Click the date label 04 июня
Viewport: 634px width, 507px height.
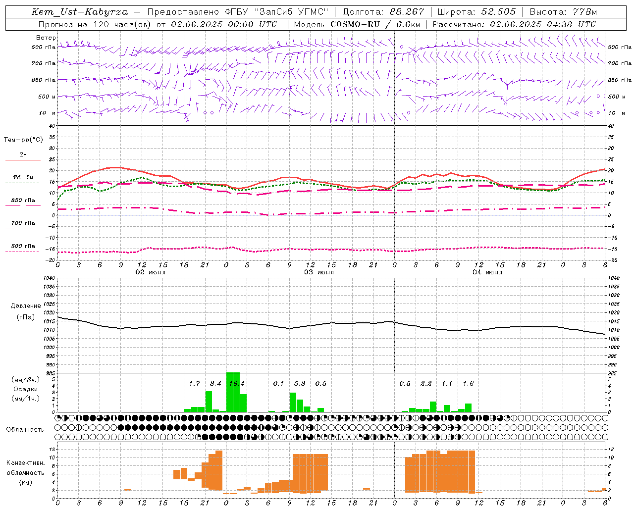coord(487,272)
